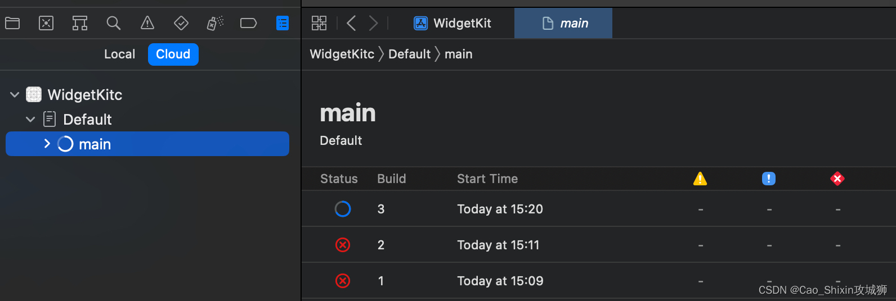Open the Issue navigator warning icon

pos(147,23)
